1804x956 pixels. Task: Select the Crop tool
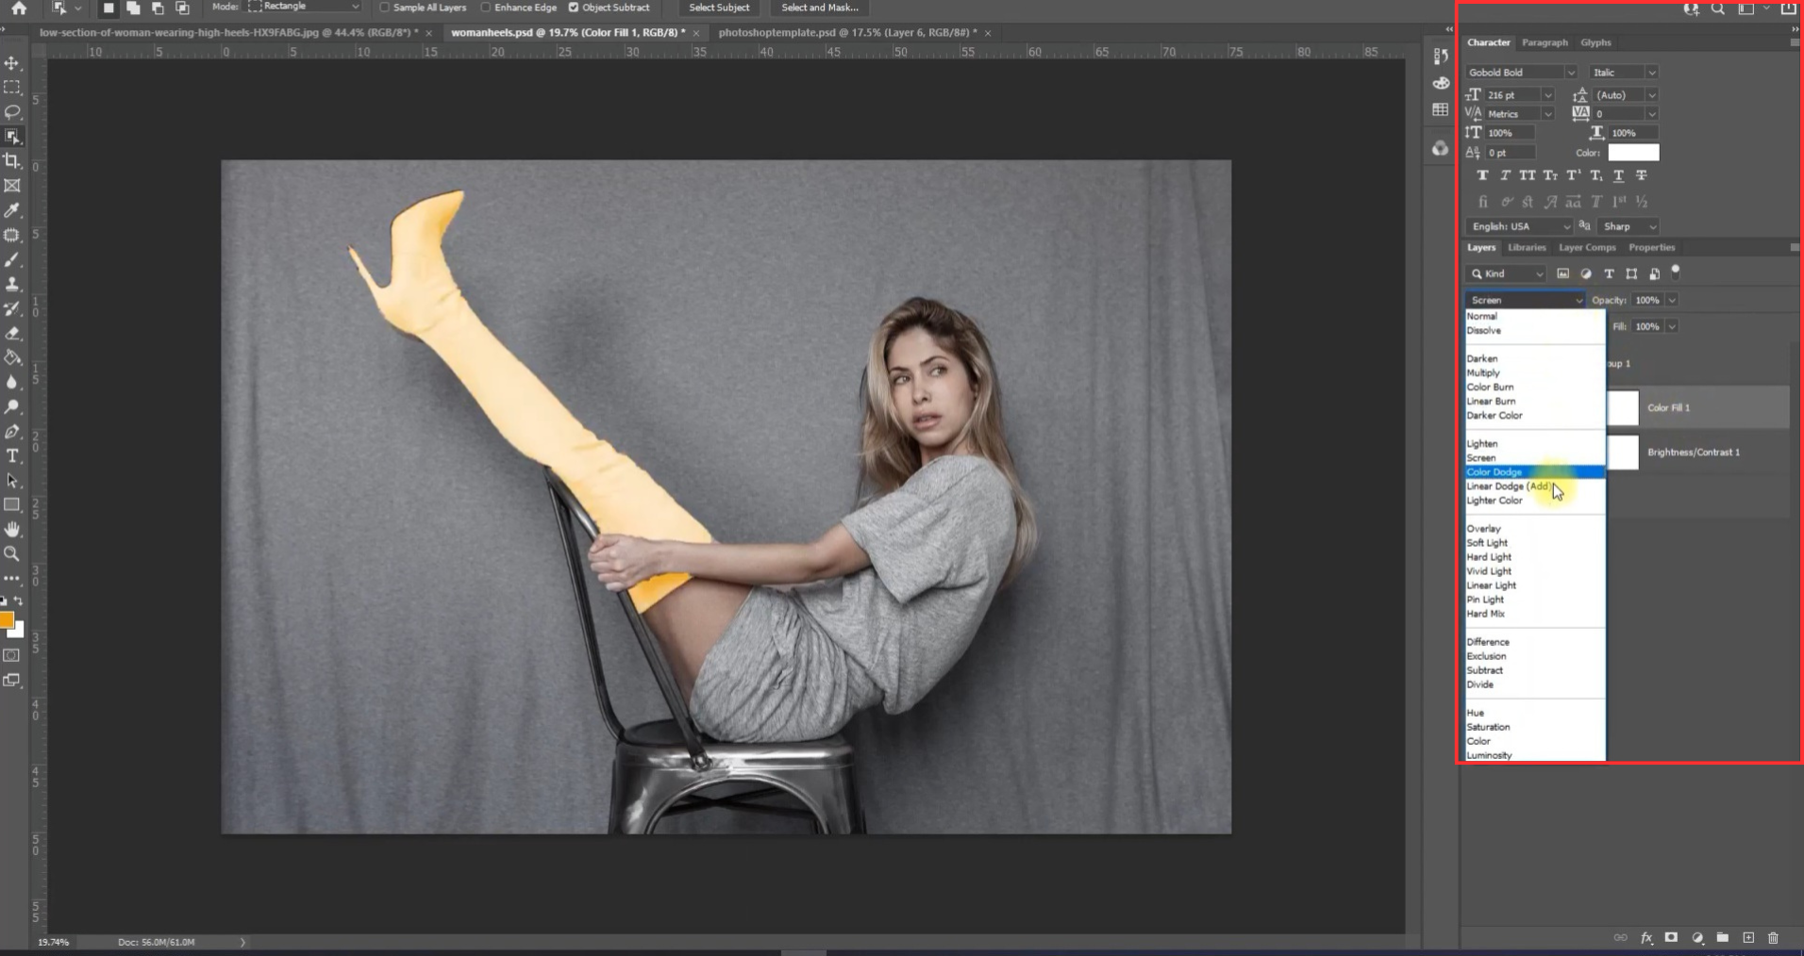coord(12,161)
